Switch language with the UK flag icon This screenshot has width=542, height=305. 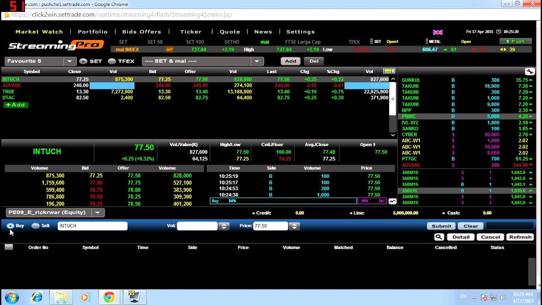[437, 32]
